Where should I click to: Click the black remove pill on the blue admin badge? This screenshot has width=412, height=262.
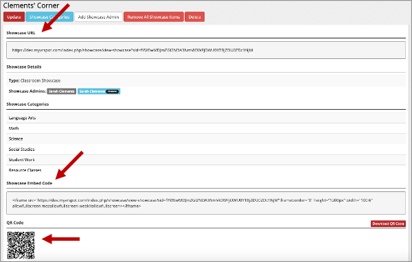(113, 91)
